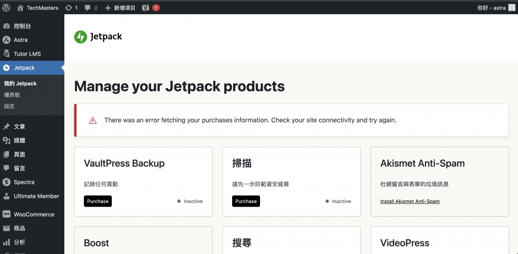Click the plus icon next to 新增項目
This screenshot has height=254, width=518.
(x=108, y=8)
